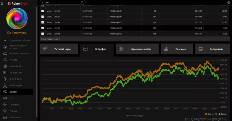Click the Battle Royale crossed swords icon
232x121 pixels.
pos(5,86)
